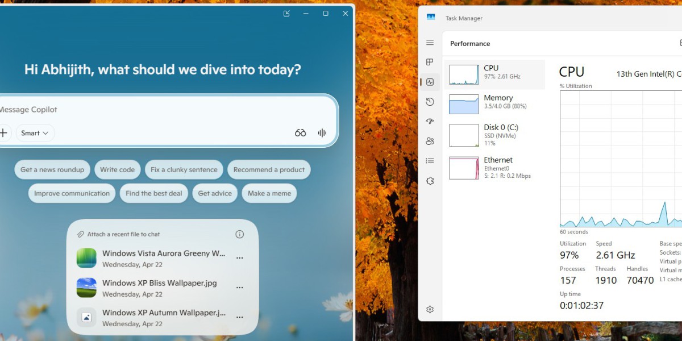
Task: Click Recommend a product chip
Action: tap(269, 169)
